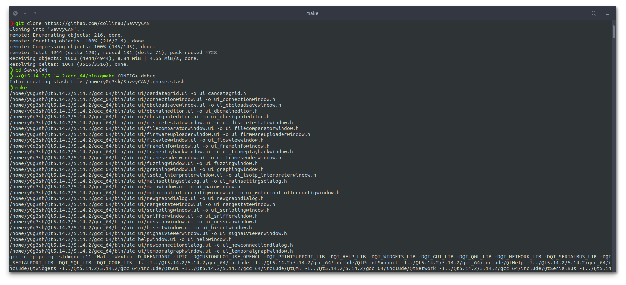
Task: Click the ui/mainsettingsdialog.ui uic line
Action: [148, 181]
